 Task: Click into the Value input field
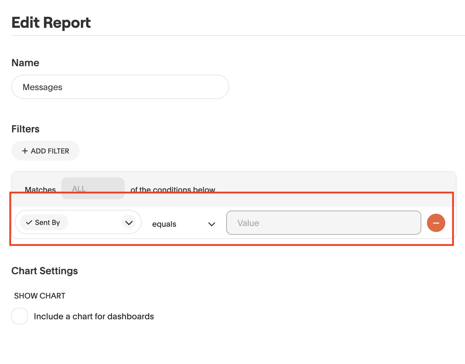coord(323,223)
